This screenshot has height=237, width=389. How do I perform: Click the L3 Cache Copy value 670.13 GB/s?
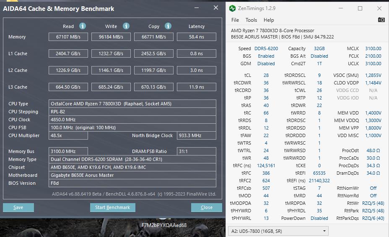coord(153,87)
